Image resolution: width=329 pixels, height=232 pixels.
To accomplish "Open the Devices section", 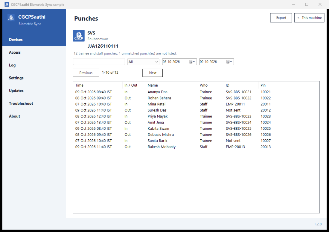I will coord(34,40).
